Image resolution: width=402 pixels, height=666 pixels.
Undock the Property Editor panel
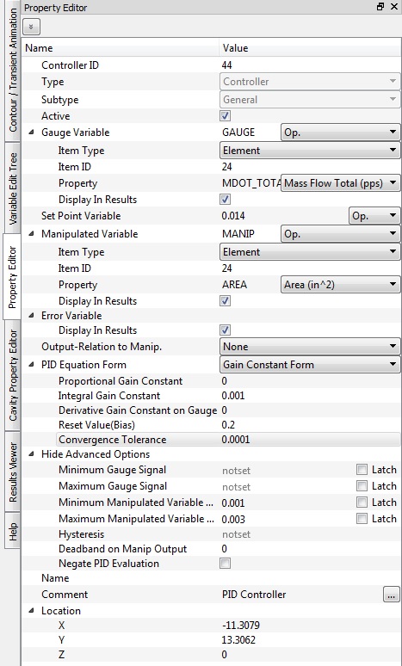[380, 7]
